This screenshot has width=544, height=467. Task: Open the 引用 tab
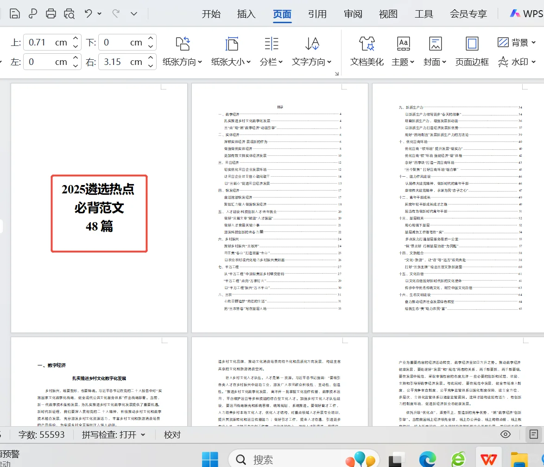pyautogui.click(x=317, y=14)
